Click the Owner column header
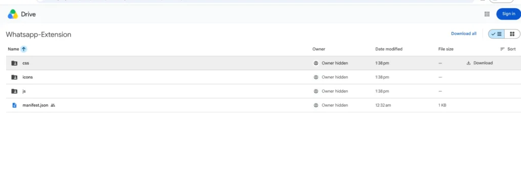This screenshot has height=190, width=521. 319,49
